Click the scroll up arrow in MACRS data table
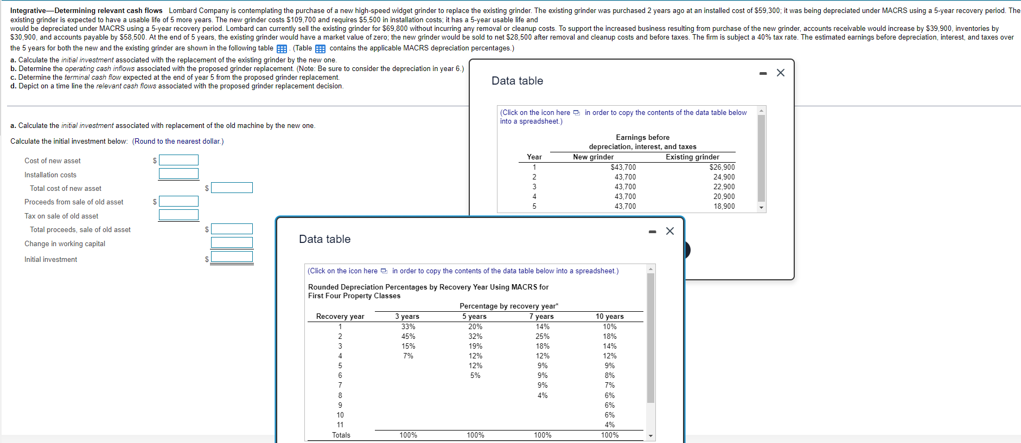The width and height of the screenshot is (1021, 443). coord(651,268)
